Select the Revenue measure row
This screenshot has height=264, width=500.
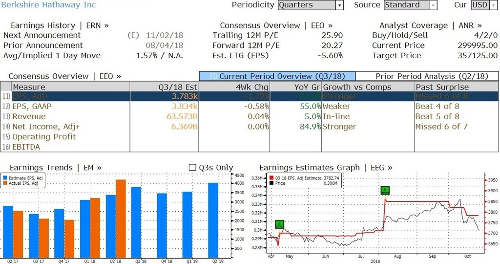click(x=250, y=116)
